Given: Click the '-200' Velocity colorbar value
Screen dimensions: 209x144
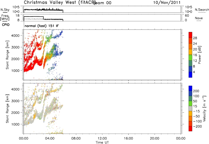Looking at the screenshot, I should coord(197,126).
